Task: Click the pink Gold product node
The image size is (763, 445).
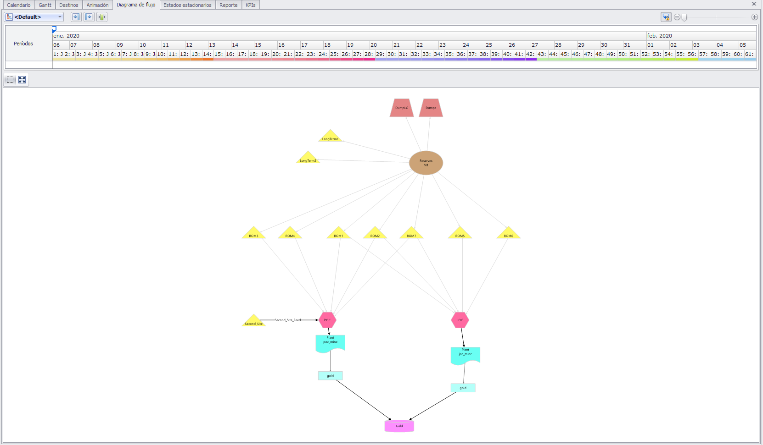Action: (399, 426)
